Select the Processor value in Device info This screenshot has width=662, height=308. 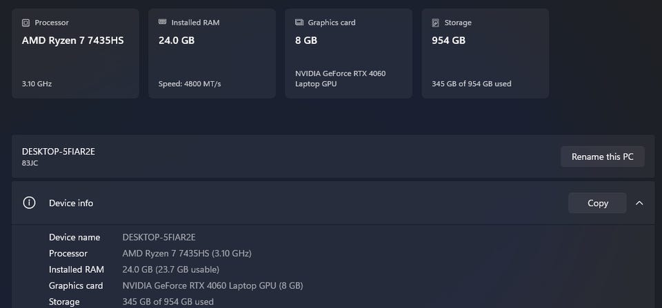pos(187,253)
